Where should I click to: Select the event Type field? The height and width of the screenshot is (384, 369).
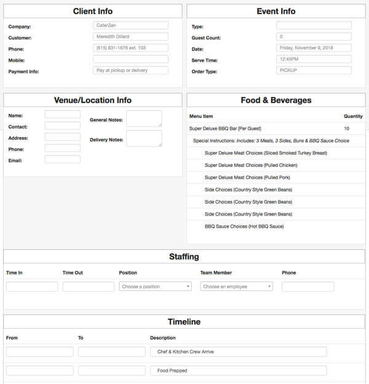pyautogui.click(x=314, y=25)
